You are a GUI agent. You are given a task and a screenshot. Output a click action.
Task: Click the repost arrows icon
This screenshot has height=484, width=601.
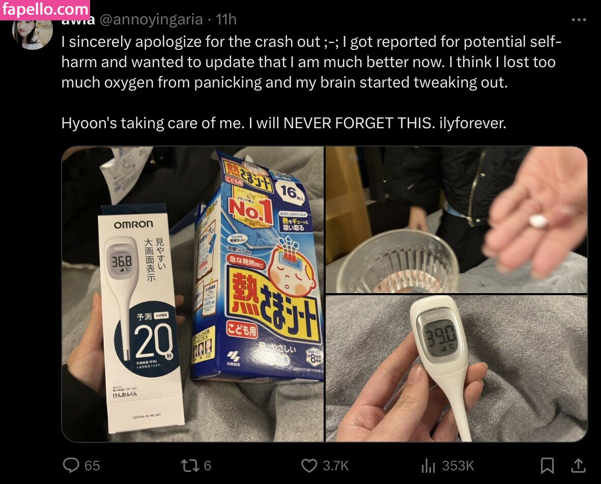pyautogui.click(x=190, y=466)
